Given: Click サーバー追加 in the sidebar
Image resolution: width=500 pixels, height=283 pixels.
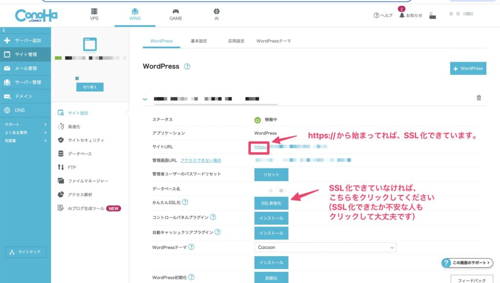Looking at the screenshot, I should click(x=25, y=40).
